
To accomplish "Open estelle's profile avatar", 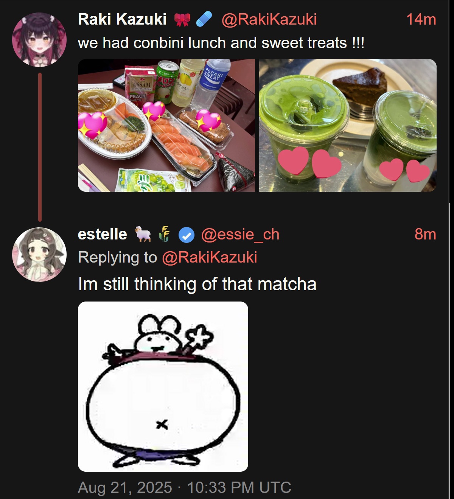I will [39, 254].
